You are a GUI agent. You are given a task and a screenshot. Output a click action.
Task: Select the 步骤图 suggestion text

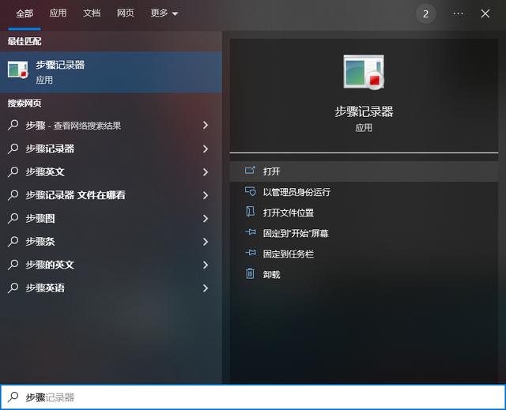[40, 218]
